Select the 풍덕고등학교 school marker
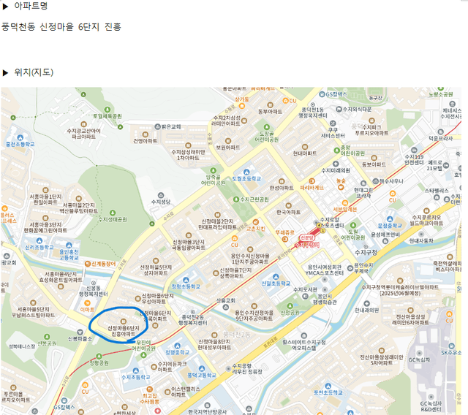This screenshot has height=415, width=468. point(202,368)
